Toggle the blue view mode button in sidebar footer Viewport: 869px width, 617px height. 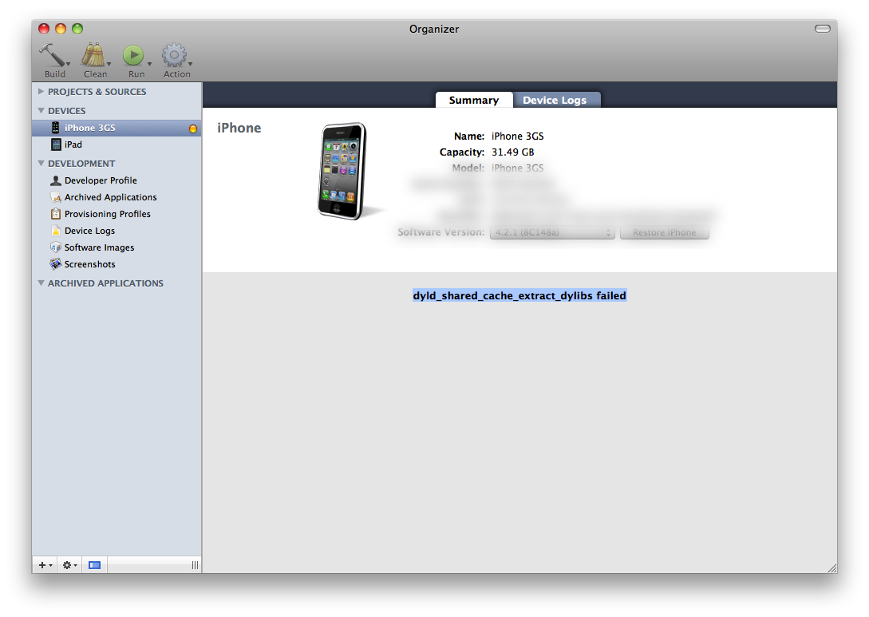click(x=94, y=565)
